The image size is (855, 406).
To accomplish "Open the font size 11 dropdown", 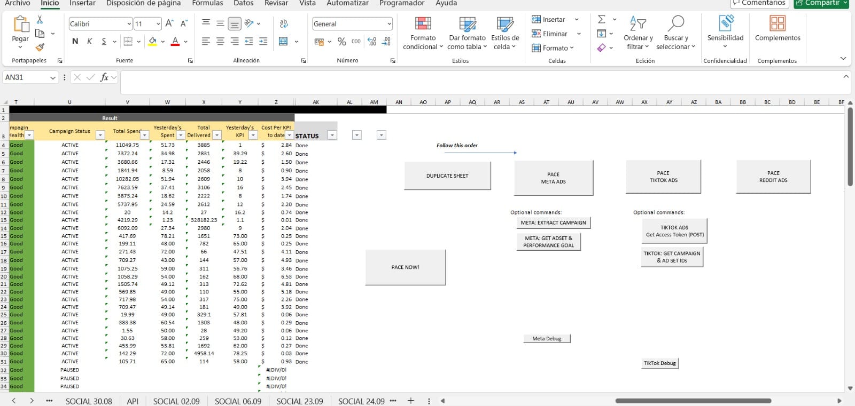I will coord(158,24).
